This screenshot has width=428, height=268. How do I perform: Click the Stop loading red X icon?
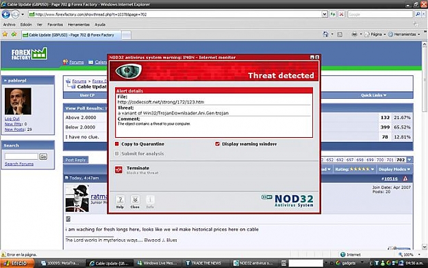coord(341,14)
